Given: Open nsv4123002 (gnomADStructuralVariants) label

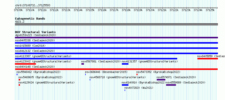Looking at the screenshot, I should (x=43, y=61).
